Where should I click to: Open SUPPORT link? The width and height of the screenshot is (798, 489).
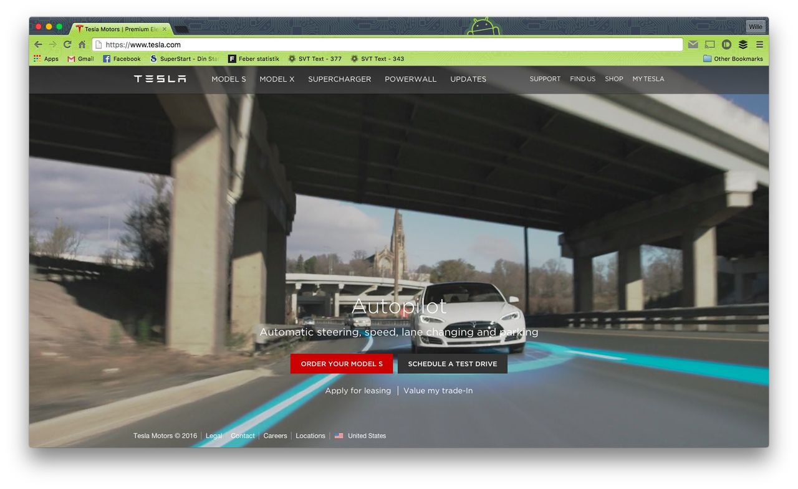pyautogui.click(x=545, y=79)
